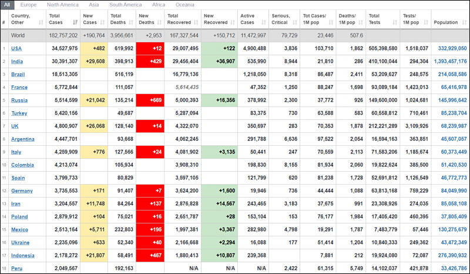Open the Germany country link

(x=22, y=191)
